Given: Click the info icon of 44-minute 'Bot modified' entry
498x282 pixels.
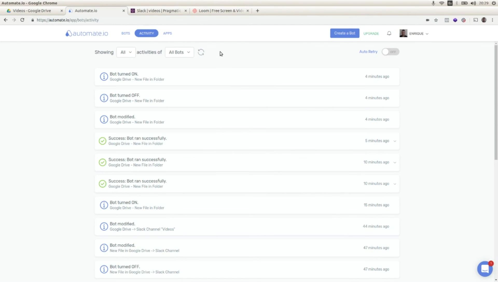Looking at the screenshot, I should (104, 227).
